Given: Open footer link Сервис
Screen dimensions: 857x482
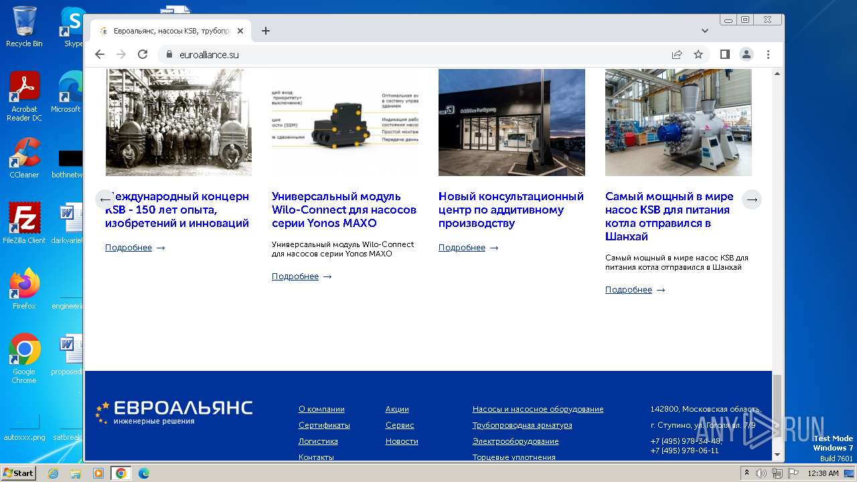Looking at the screenshot, I should [x=400, y=425].
